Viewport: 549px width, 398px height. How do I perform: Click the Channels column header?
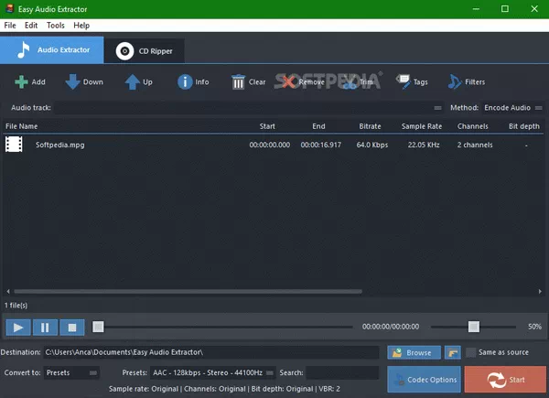pyautogui.click(x=473, y=126)
